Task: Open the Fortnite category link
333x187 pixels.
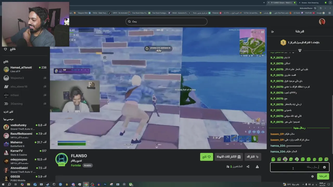Action: (76, 165)
